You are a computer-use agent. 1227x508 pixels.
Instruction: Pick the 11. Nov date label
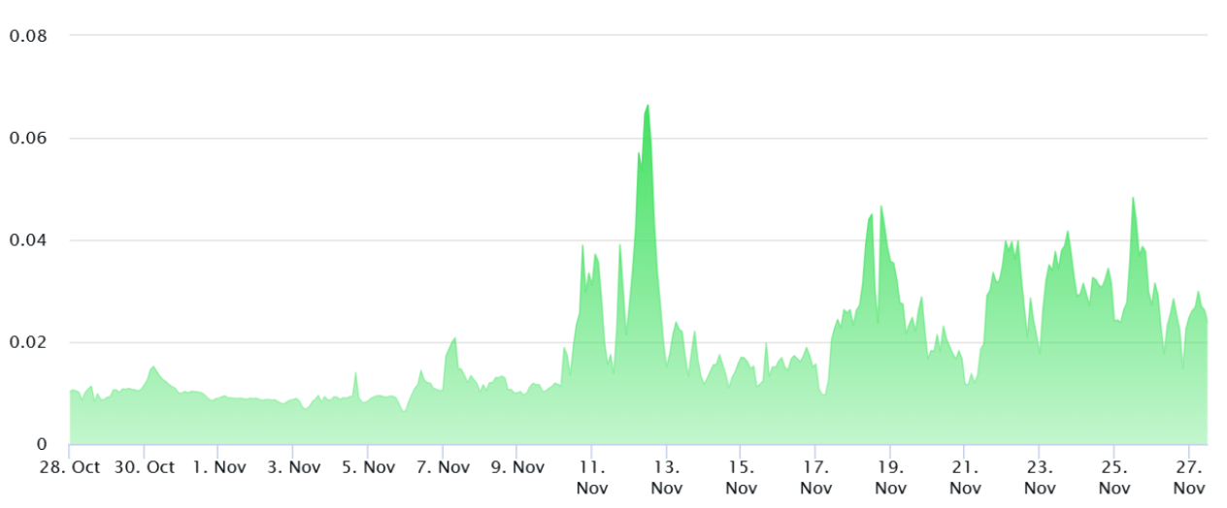[591, 477]
